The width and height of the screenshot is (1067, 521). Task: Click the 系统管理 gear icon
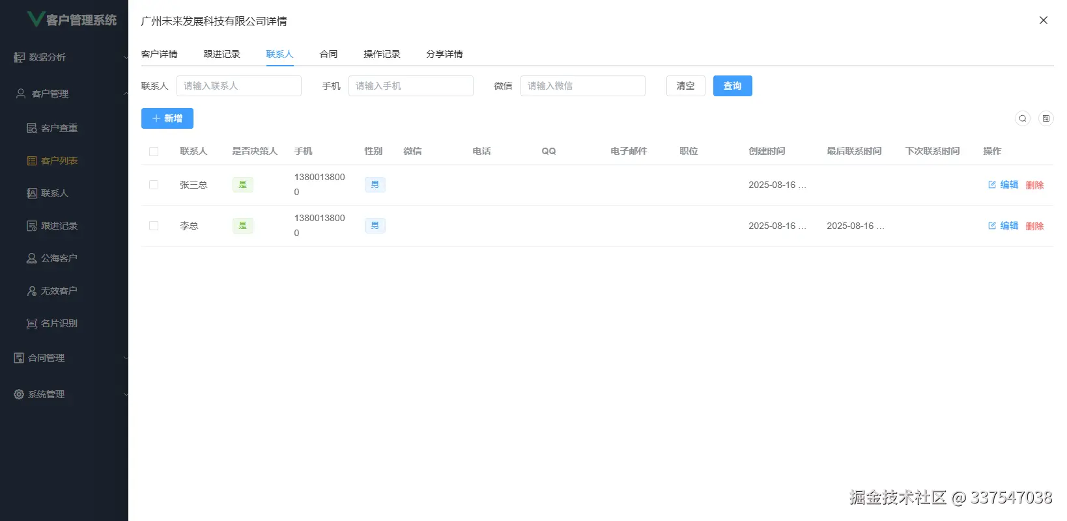[x=19, y=394]
